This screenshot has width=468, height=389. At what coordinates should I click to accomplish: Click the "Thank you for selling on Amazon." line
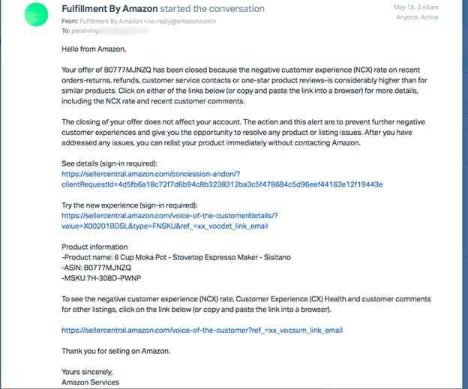[x=127, y=351]
